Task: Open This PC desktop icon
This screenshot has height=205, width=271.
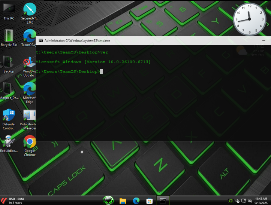Action: (x=9, y=11)
